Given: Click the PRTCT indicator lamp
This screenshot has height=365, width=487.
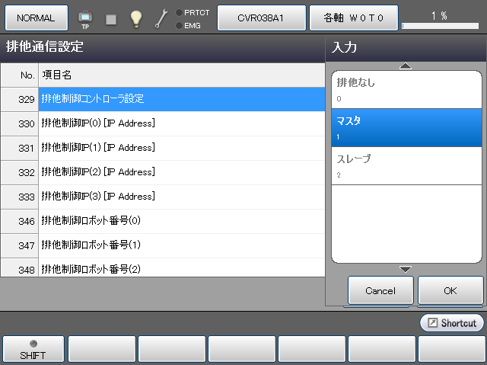Looking at the screenshot, I should tap(179, 12).
